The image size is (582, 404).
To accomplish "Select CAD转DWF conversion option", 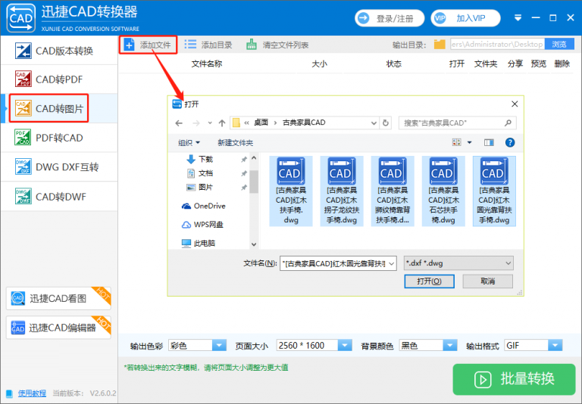I will (x=59, y=197).
